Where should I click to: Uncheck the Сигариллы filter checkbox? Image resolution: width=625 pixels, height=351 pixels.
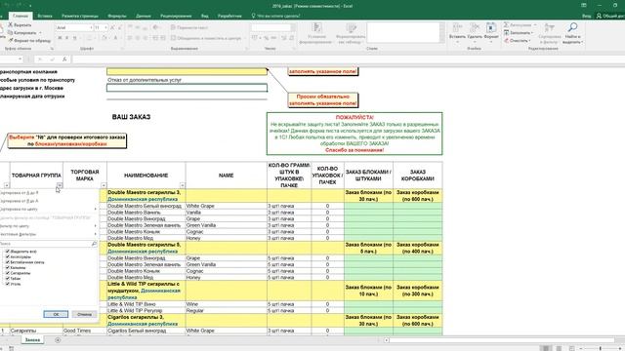8,273
